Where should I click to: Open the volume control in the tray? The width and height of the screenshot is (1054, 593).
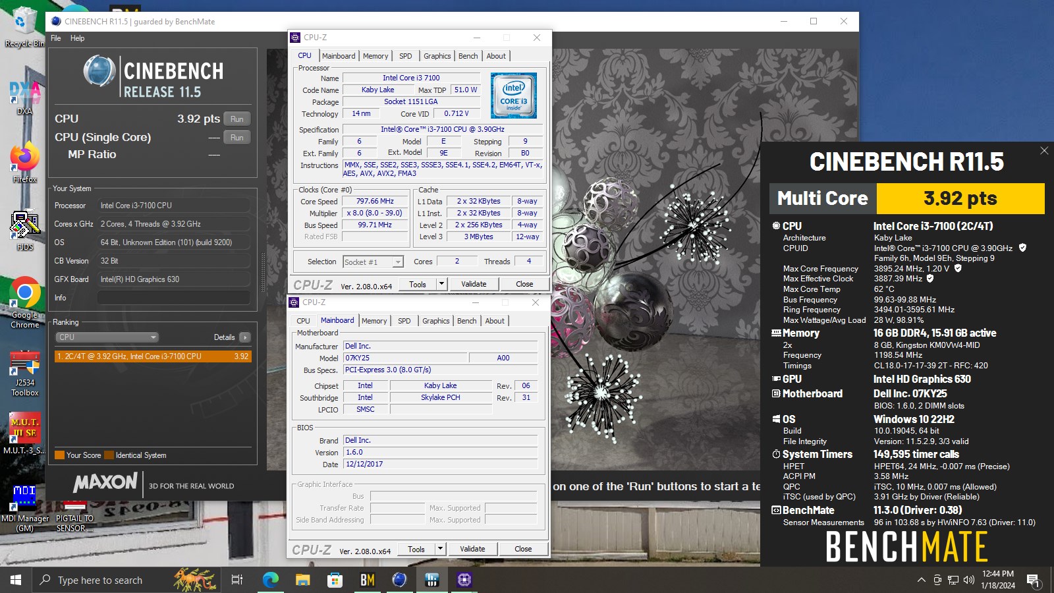coord(968,580)
